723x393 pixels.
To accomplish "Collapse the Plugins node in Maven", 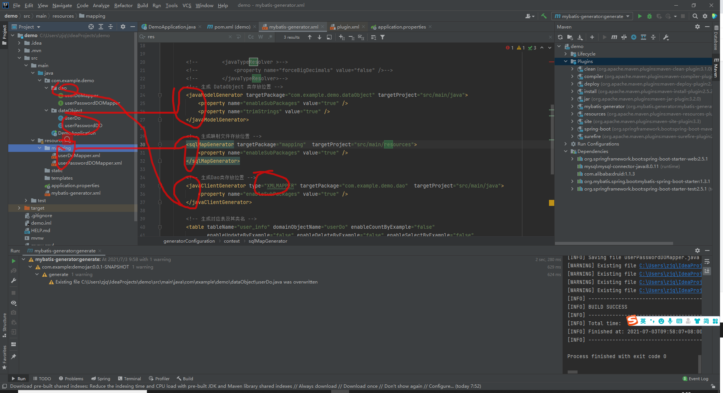I will click(x=566, y=61).
